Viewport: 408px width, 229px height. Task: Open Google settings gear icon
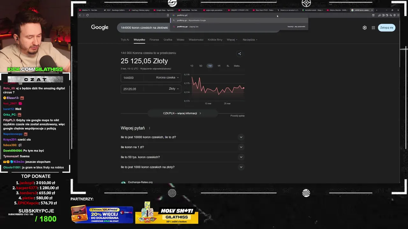[365, 28]
